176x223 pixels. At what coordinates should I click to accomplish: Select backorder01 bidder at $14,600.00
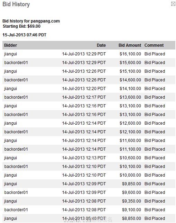pos(16,80)
